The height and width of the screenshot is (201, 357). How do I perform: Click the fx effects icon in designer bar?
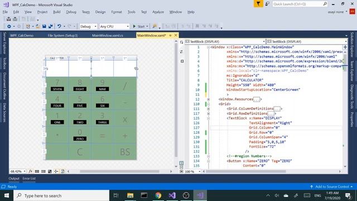pyautogui.click(x=31, y=171)
